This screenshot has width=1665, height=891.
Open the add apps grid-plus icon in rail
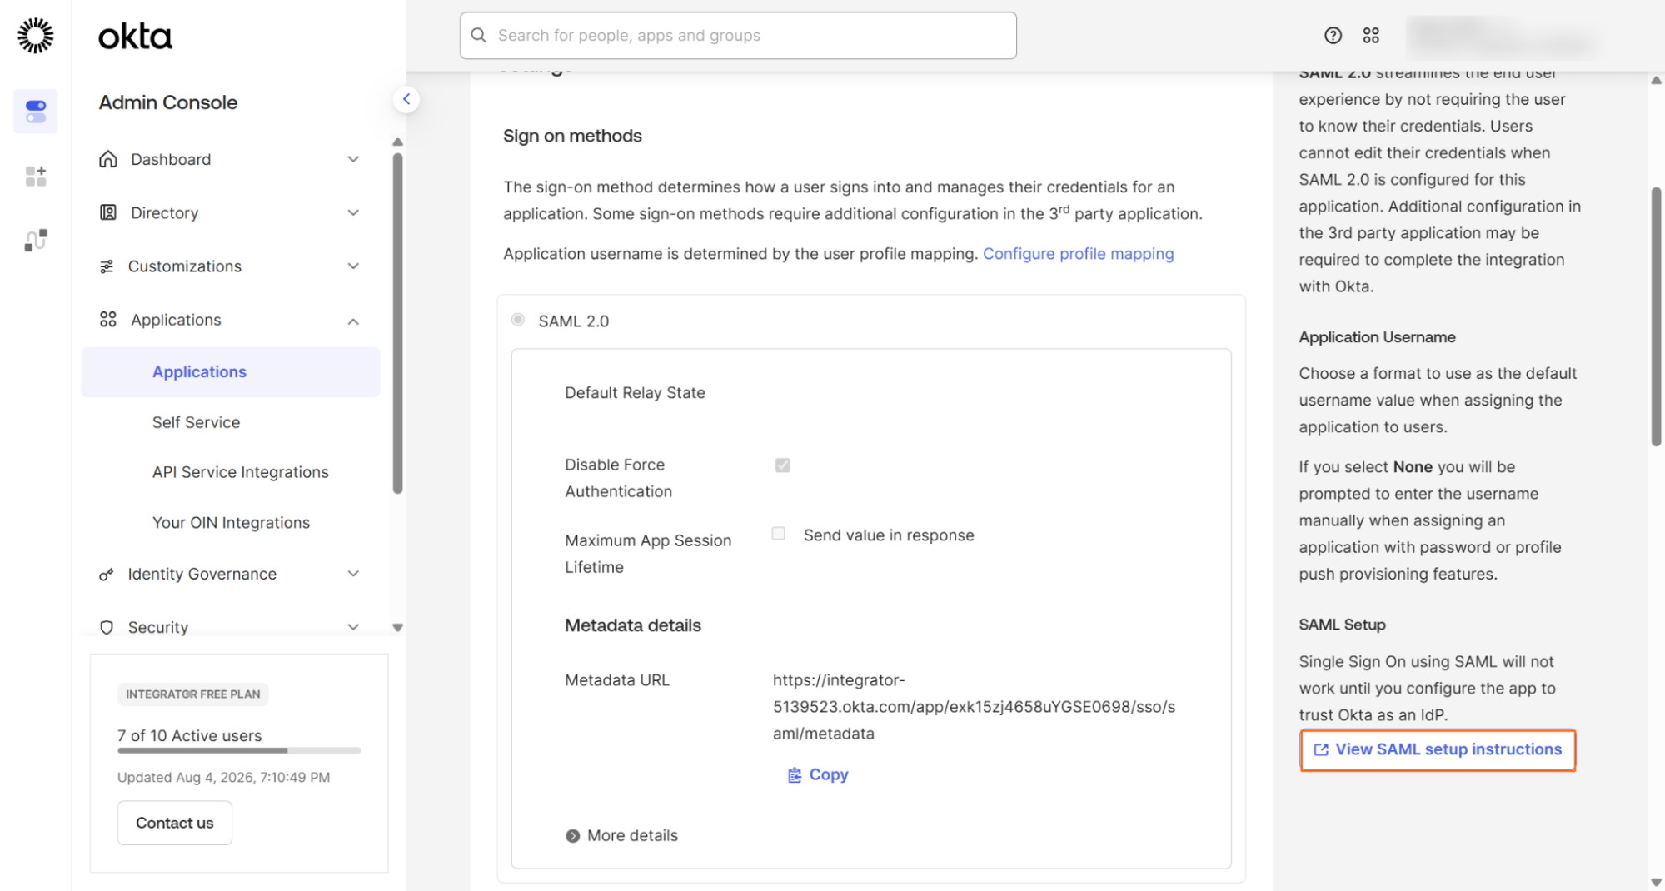coord(36,176)
